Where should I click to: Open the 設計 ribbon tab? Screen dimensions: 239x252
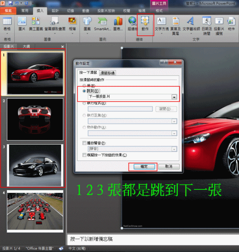(55, 11)
